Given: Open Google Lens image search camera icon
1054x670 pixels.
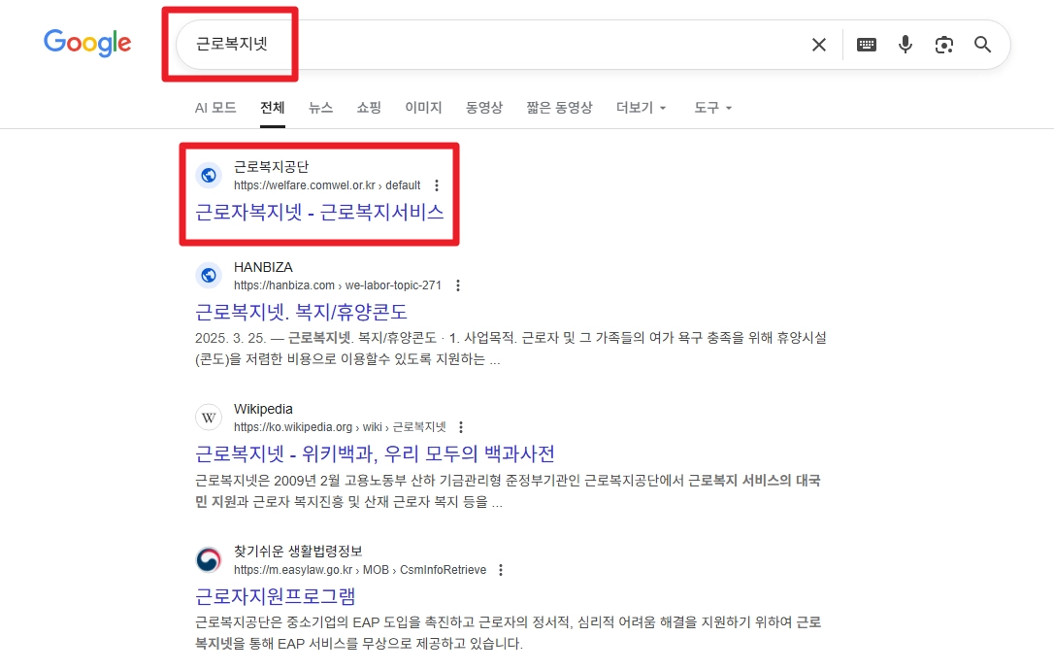Looking at the screenshot, I should (943, 44).
